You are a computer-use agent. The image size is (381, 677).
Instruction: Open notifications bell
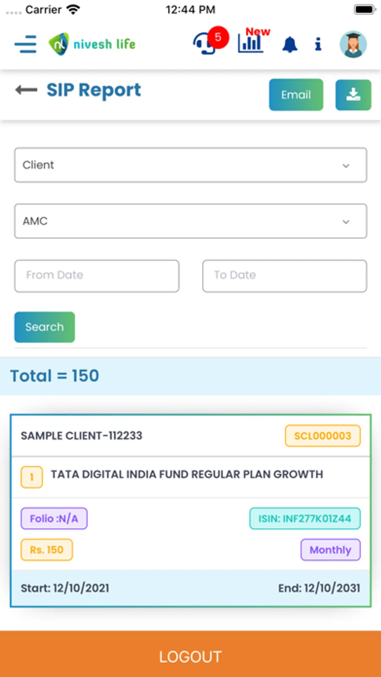click(290, 44)
